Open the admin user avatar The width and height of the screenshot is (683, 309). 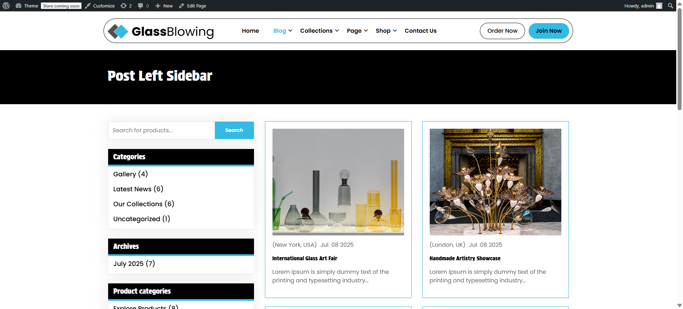[659, 6]
